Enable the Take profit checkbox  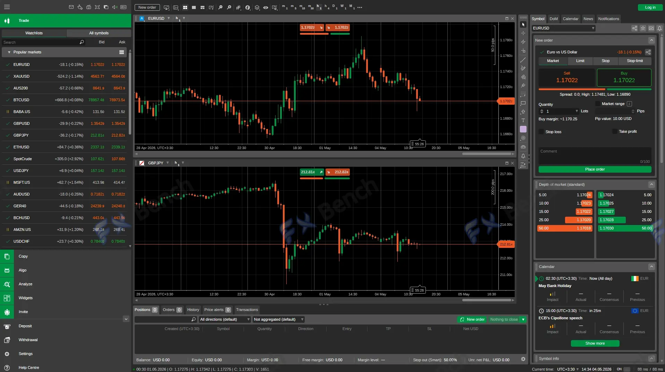pyautogui.click(x=615, y=131)
